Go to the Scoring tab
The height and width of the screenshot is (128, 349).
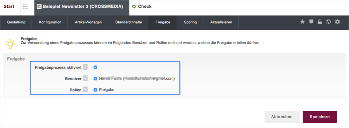(x=190, y=22)
